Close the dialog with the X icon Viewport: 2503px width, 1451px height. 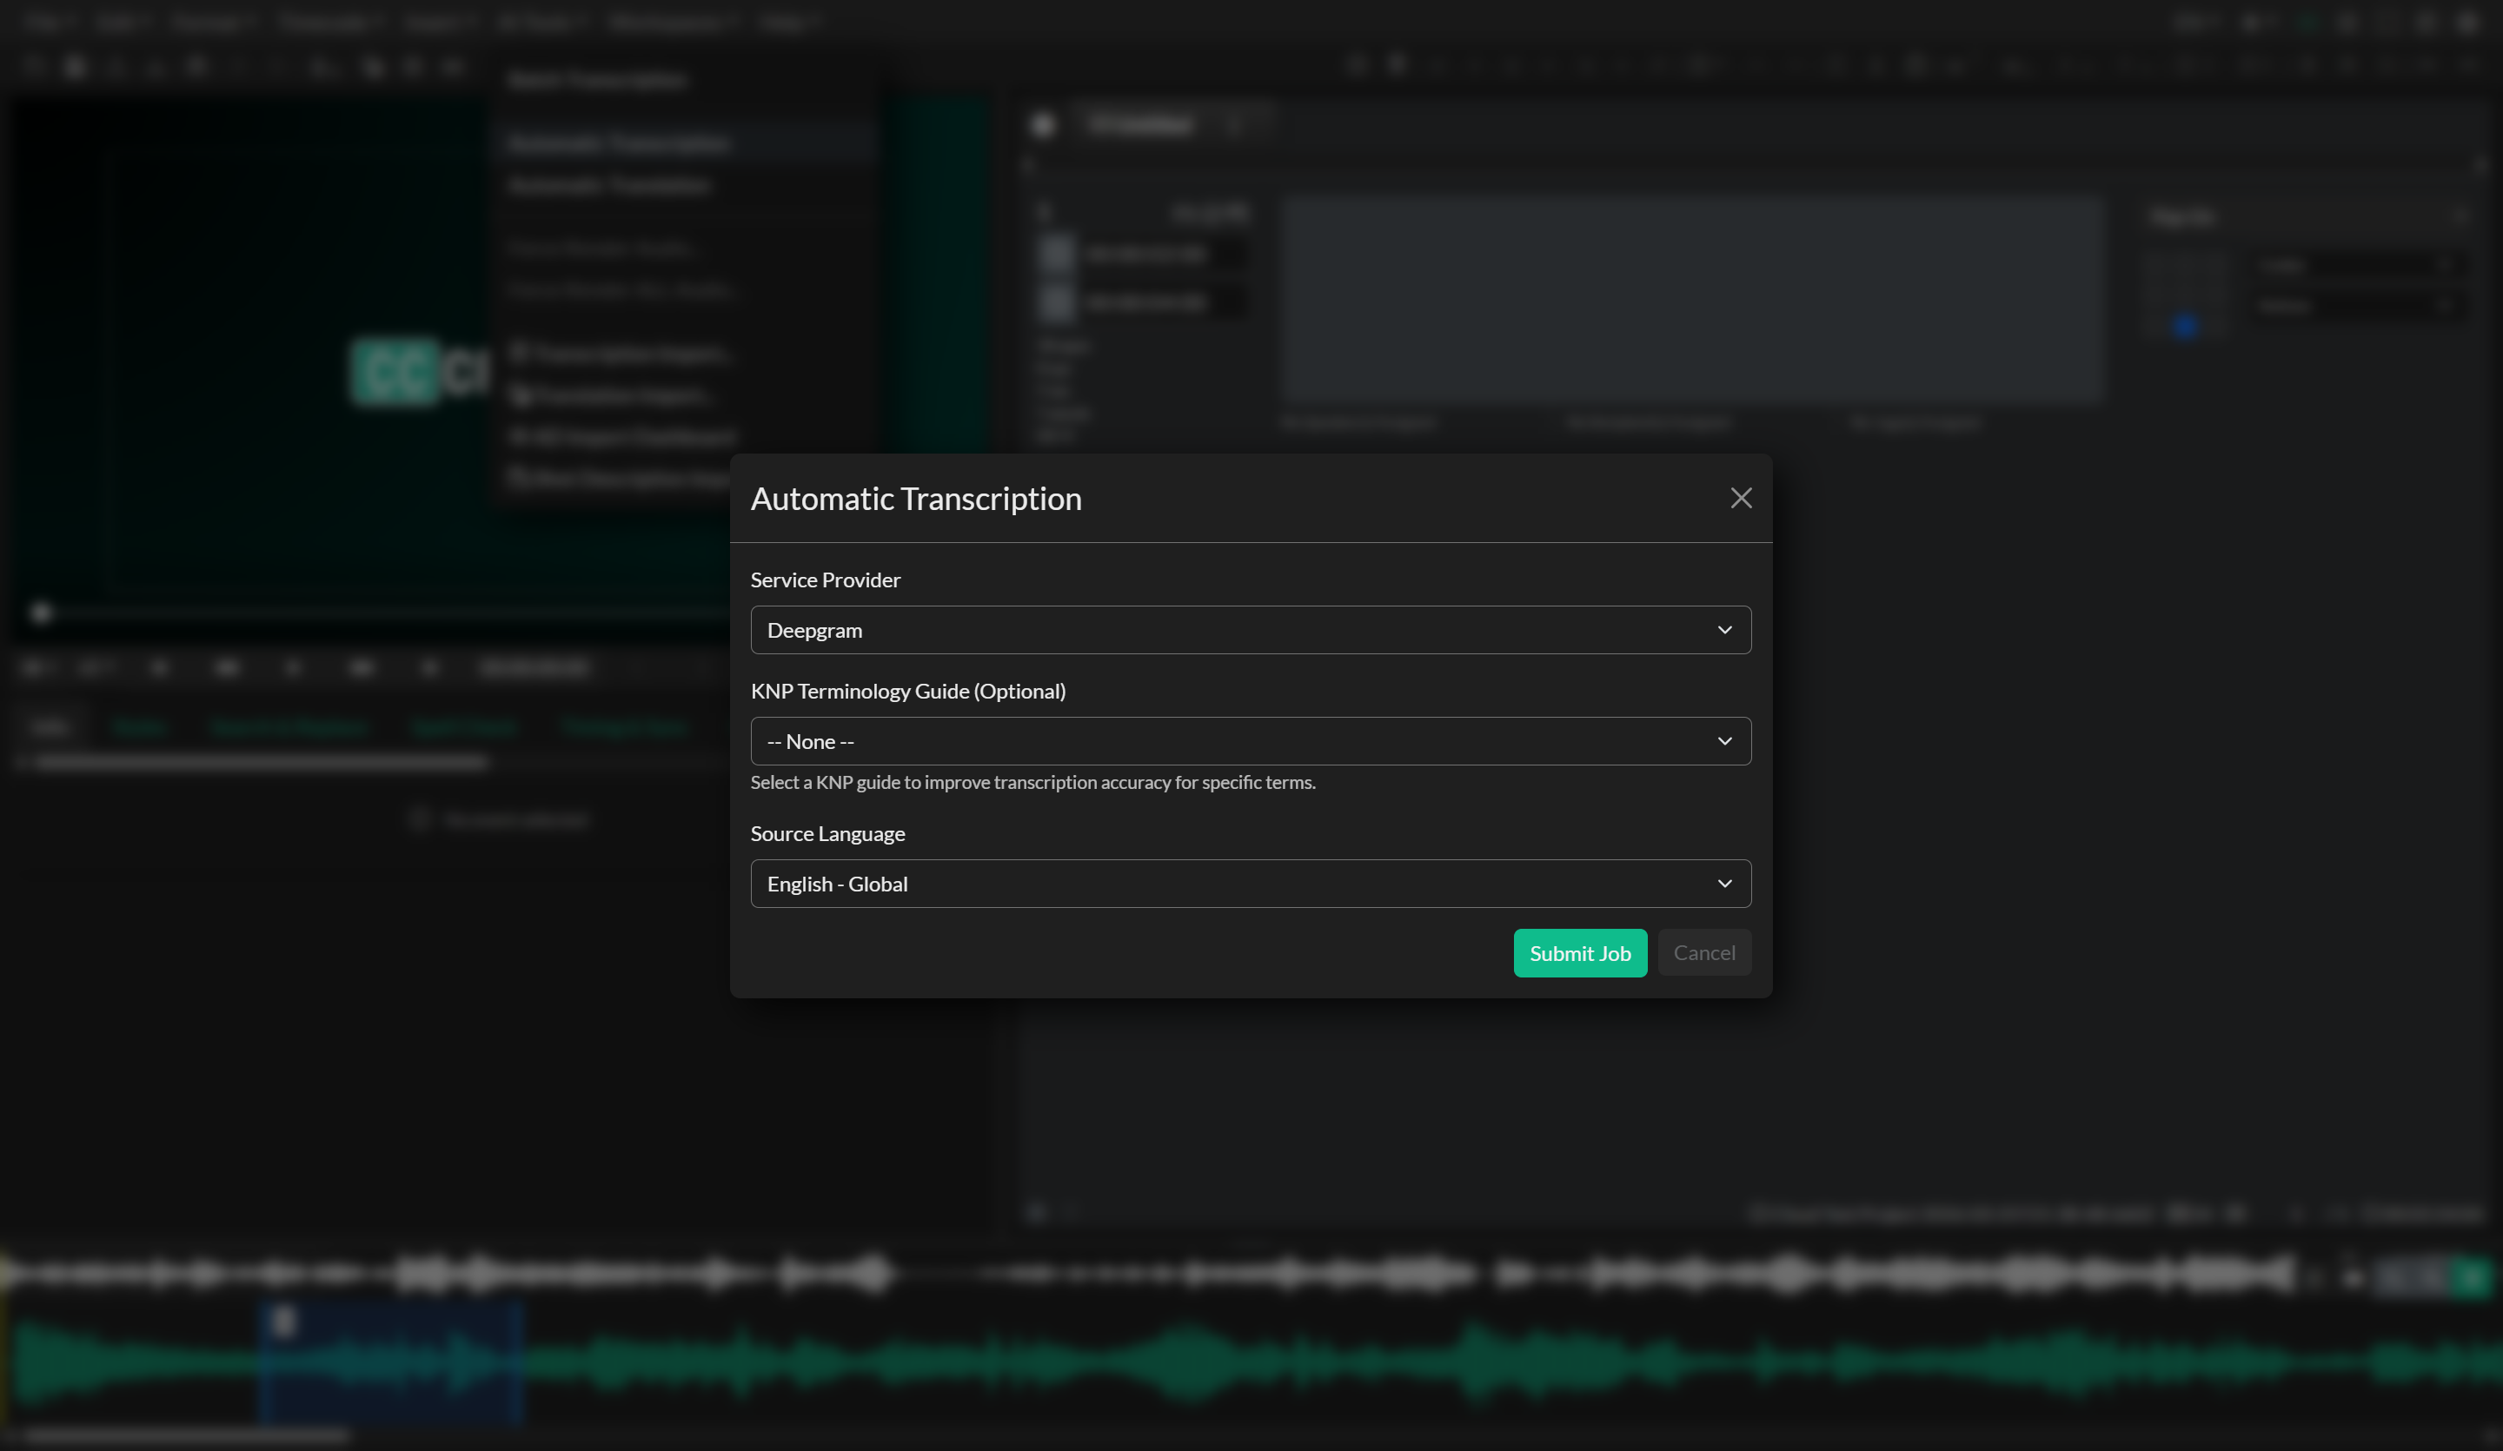[1740, 498]
